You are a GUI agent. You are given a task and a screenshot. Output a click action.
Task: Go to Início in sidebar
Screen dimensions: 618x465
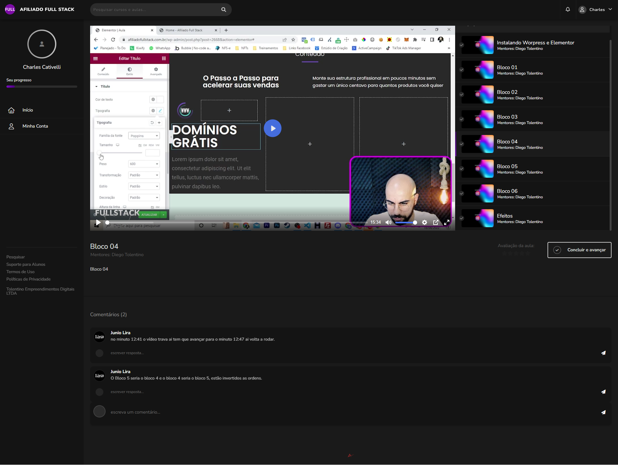point(28,110)
